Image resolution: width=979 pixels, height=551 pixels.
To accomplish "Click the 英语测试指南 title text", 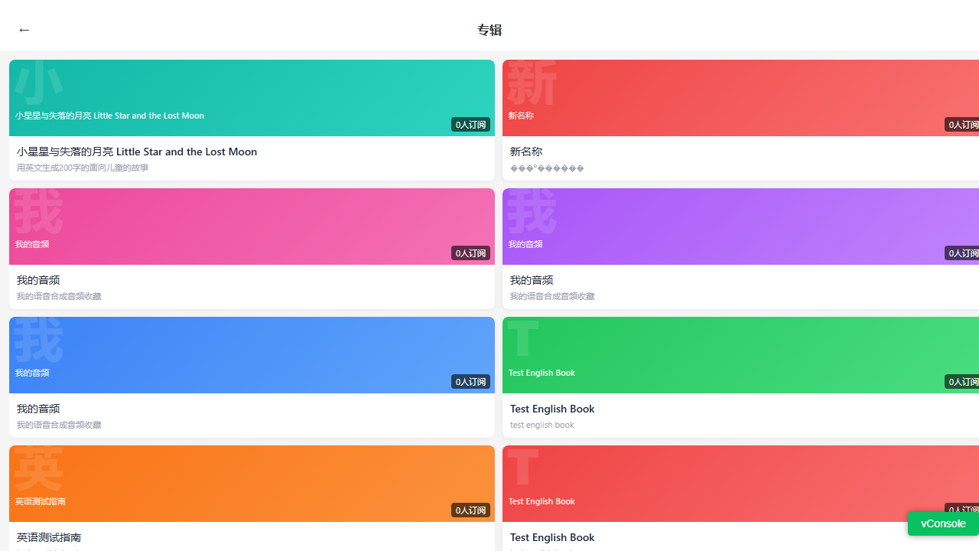I will point(49,537).
